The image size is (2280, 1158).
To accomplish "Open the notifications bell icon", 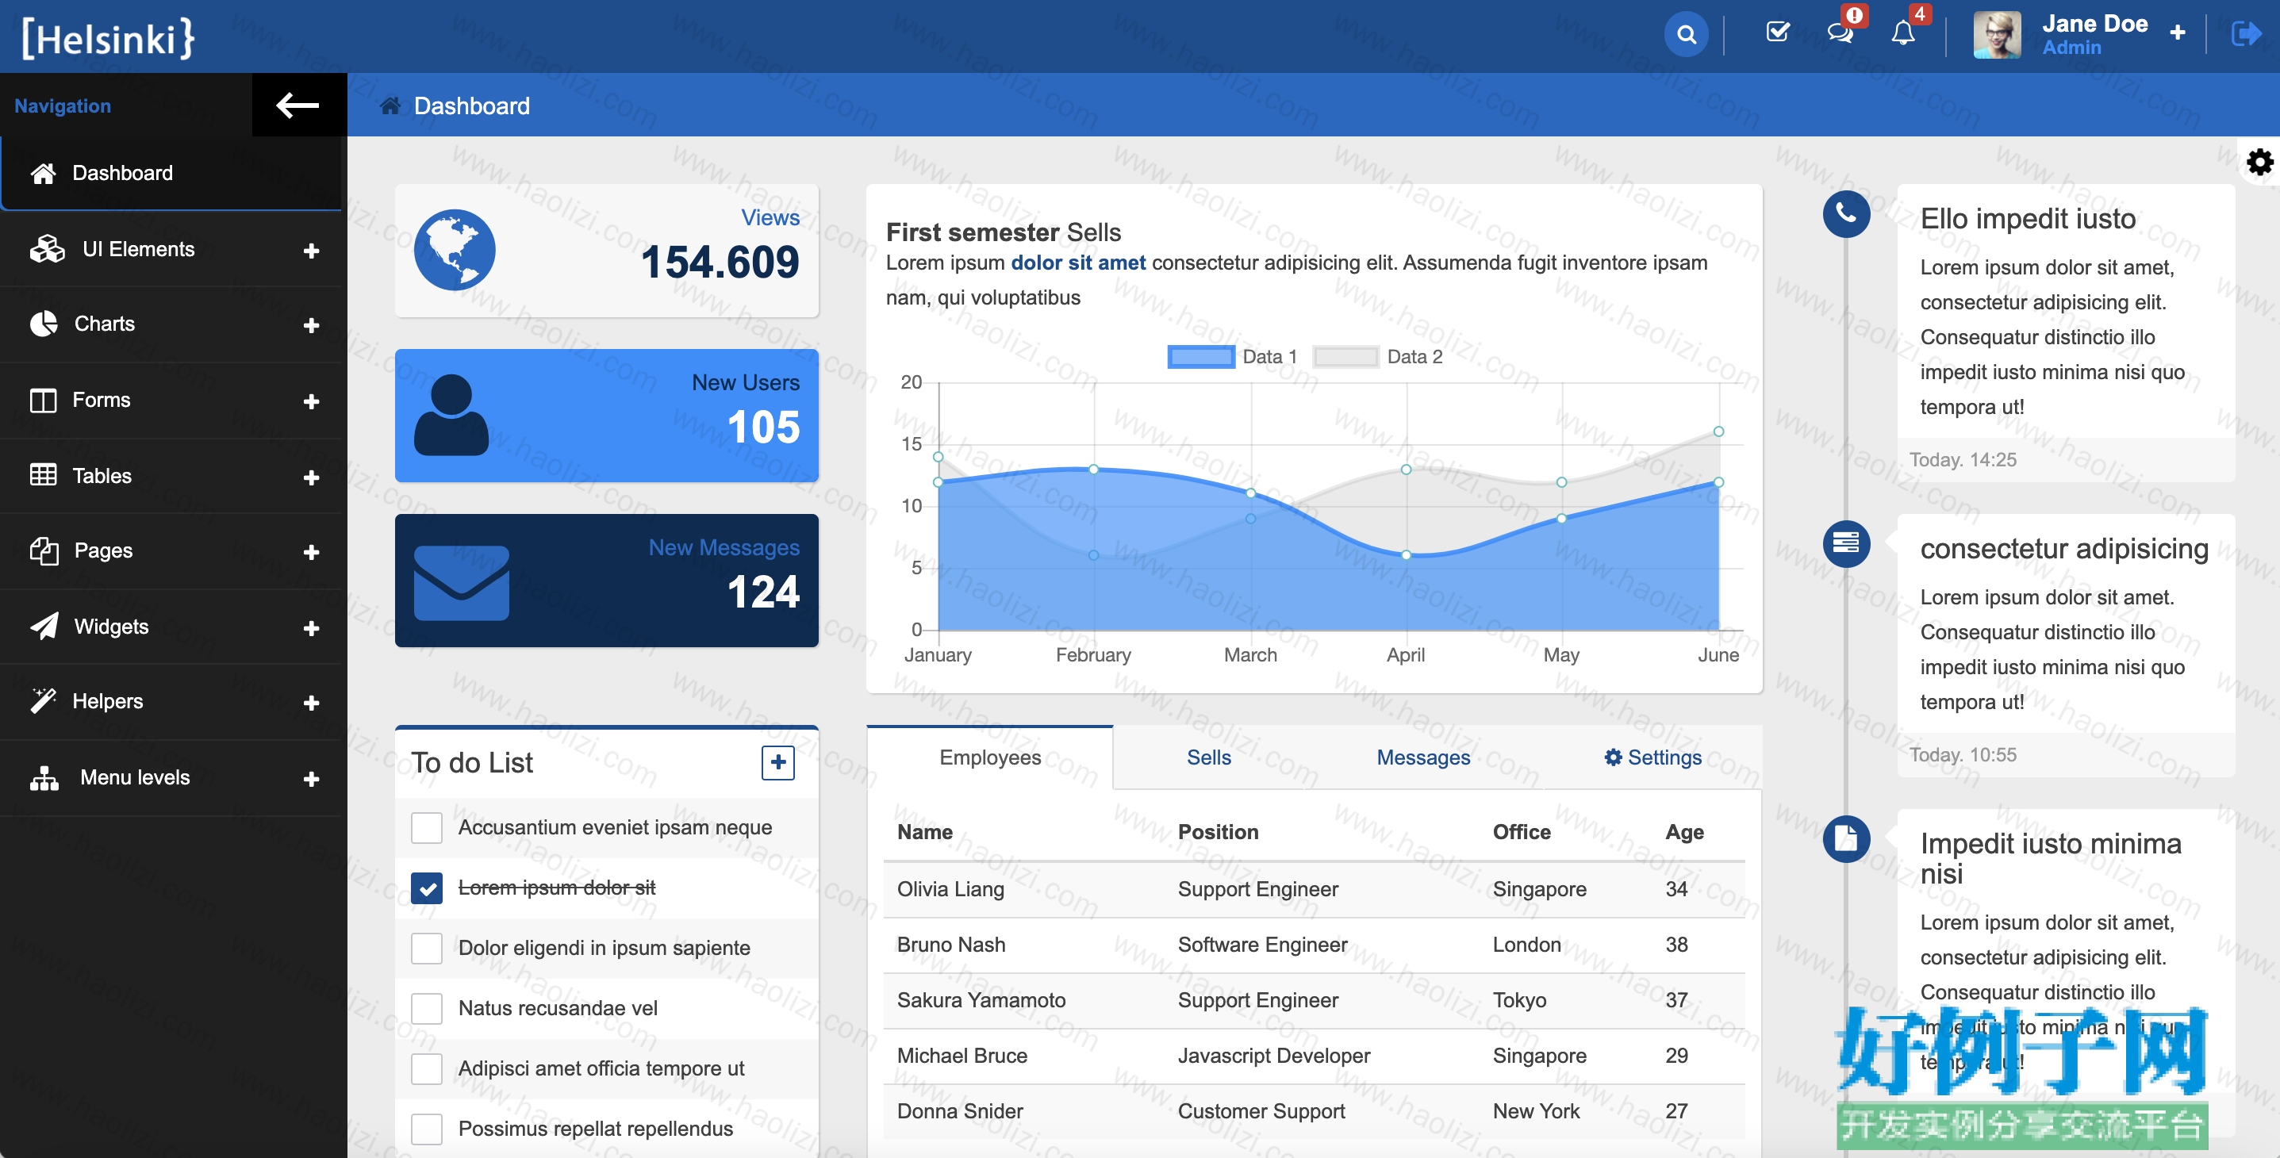I will click(x=1903, y=33).
